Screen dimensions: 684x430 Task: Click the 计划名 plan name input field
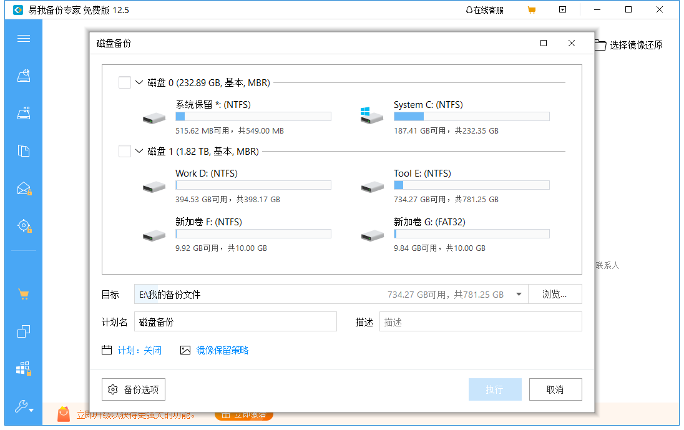(235, 321)
